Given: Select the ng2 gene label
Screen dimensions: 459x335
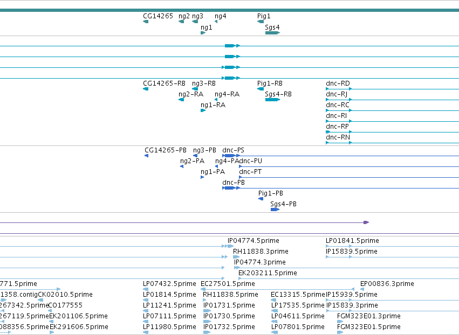Looking at the screenshot, I should 184,16.
